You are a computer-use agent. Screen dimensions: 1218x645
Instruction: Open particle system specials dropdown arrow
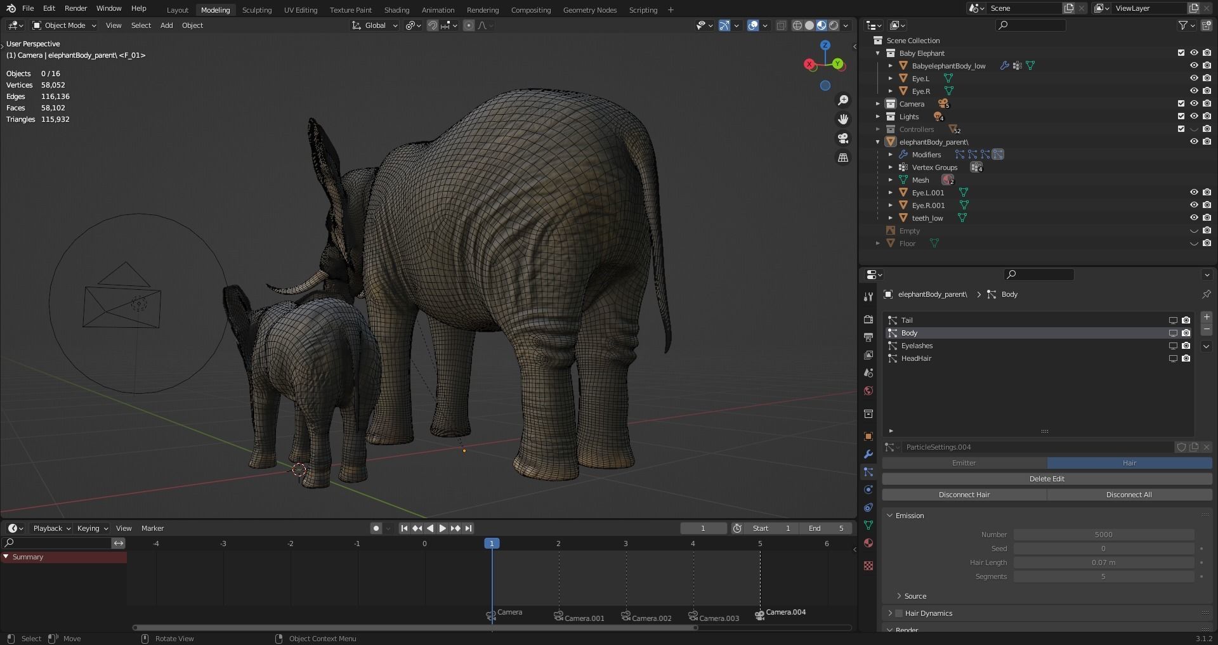tap(1206, 346)
